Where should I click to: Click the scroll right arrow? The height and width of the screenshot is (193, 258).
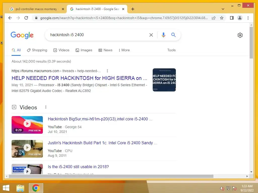(x=247, y=176)
